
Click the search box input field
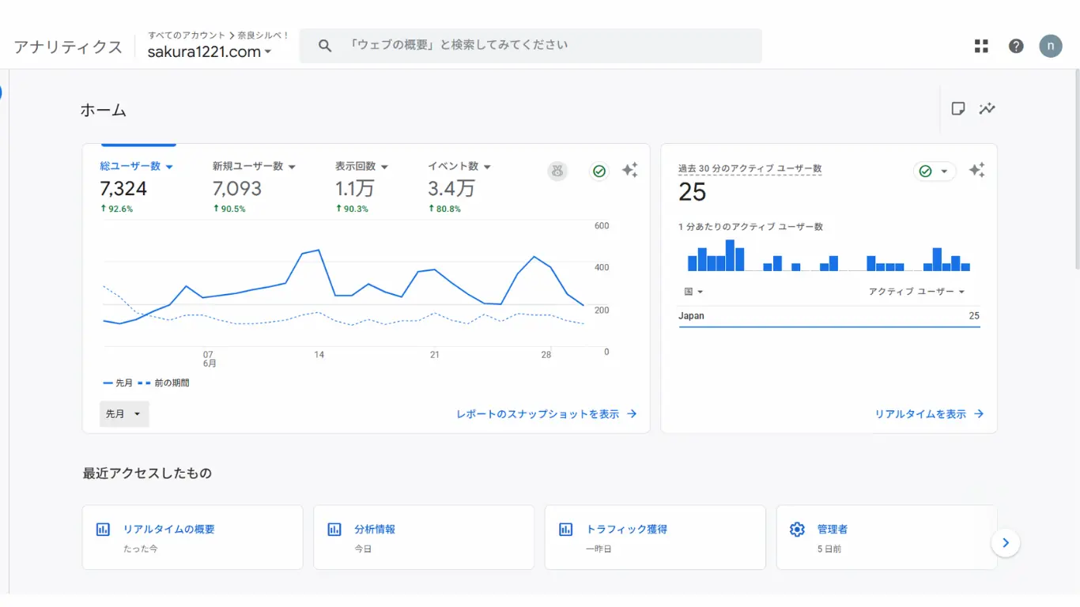pyautogui.click(x=531, y=46)
